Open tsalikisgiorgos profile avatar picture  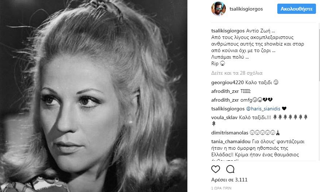click(x=219, y=9)
